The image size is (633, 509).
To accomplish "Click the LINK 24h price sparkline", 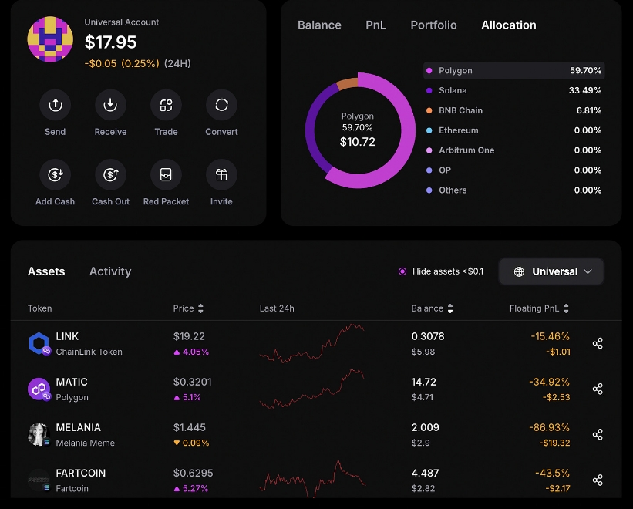I will (x=311, y=343).
